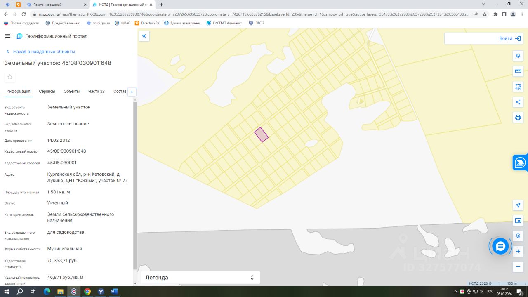
Task: Click the area value 1 501 кв. м
Action: pos(59,192)
